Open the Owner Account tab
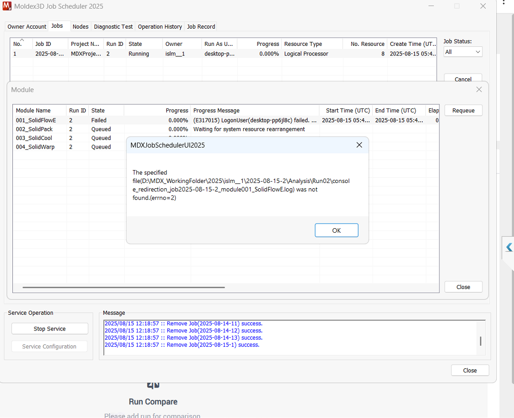Screen dimensions: 514x418 tap(27, 27)
